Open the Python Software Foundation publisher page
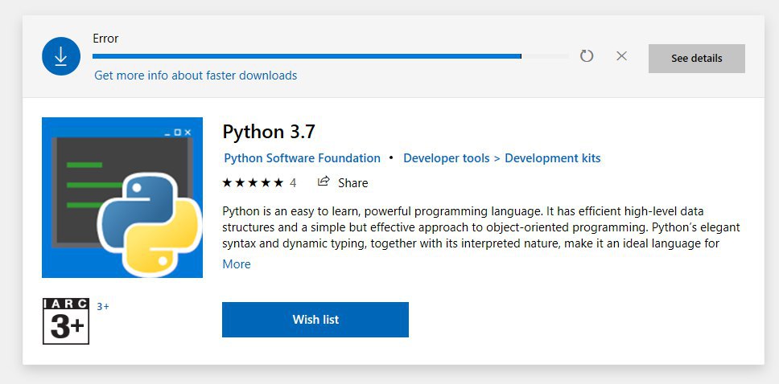The height and width of the screenshot is (384, 779). pyautogui.click(x=302, y=158)
